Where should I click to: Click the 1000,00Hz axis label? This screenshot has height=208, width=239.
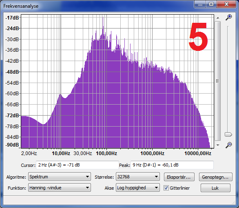(152, 153)
